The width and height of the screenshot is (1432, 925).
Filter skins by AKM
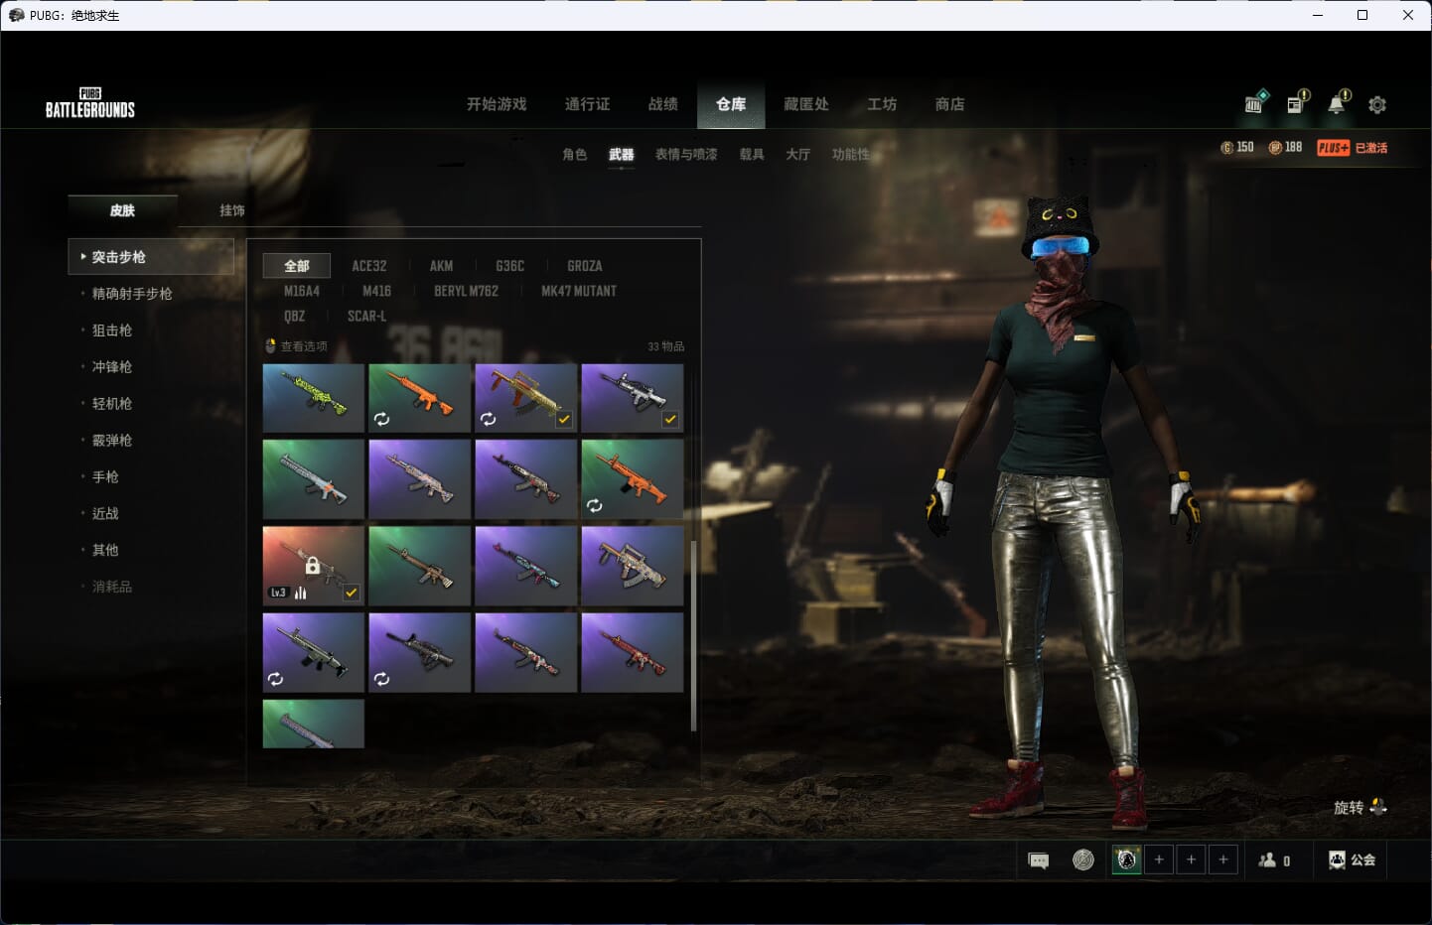pos(441,266)
